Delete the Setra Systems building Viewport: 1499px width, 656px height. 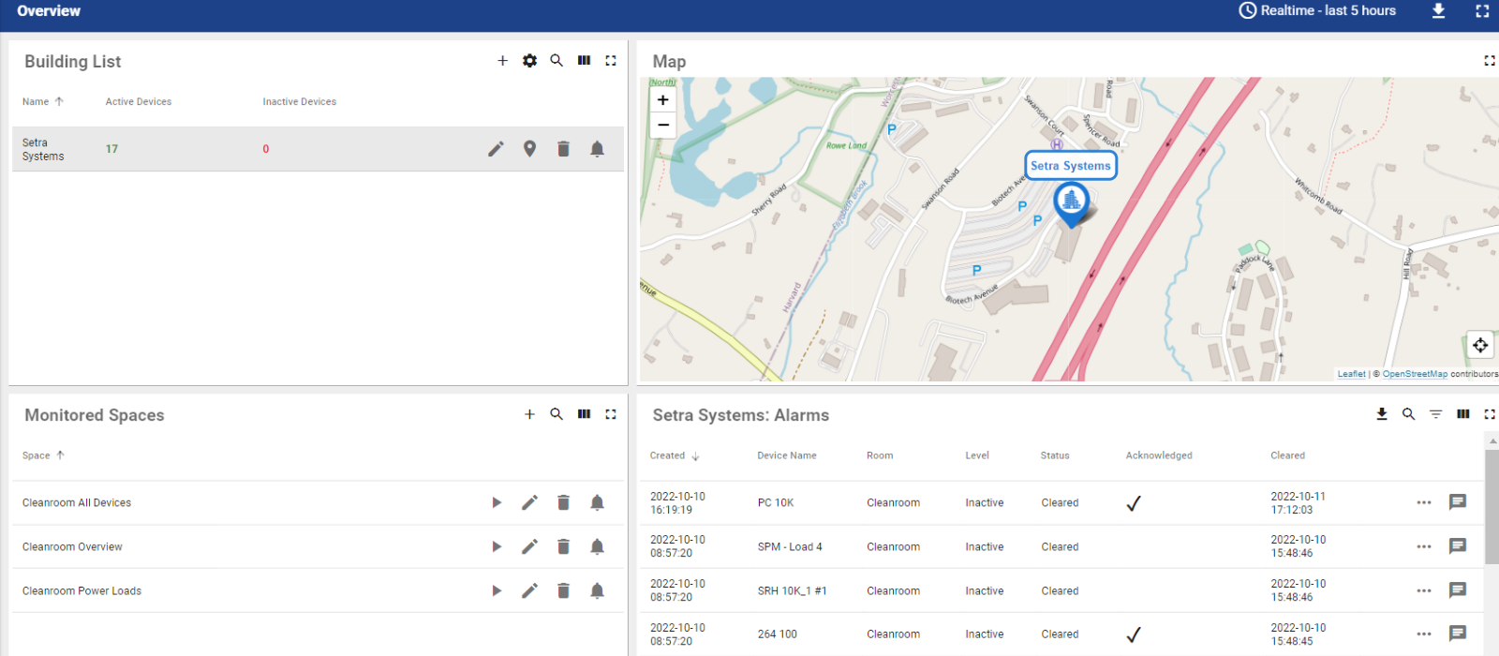563,149
